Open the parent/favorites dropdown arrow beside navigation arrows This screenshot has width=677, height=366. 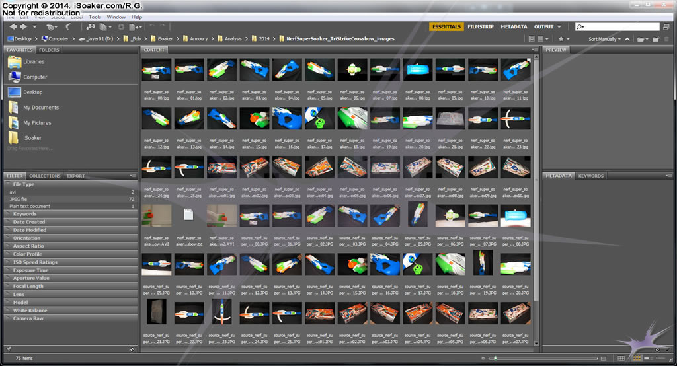tap(34, 27)
